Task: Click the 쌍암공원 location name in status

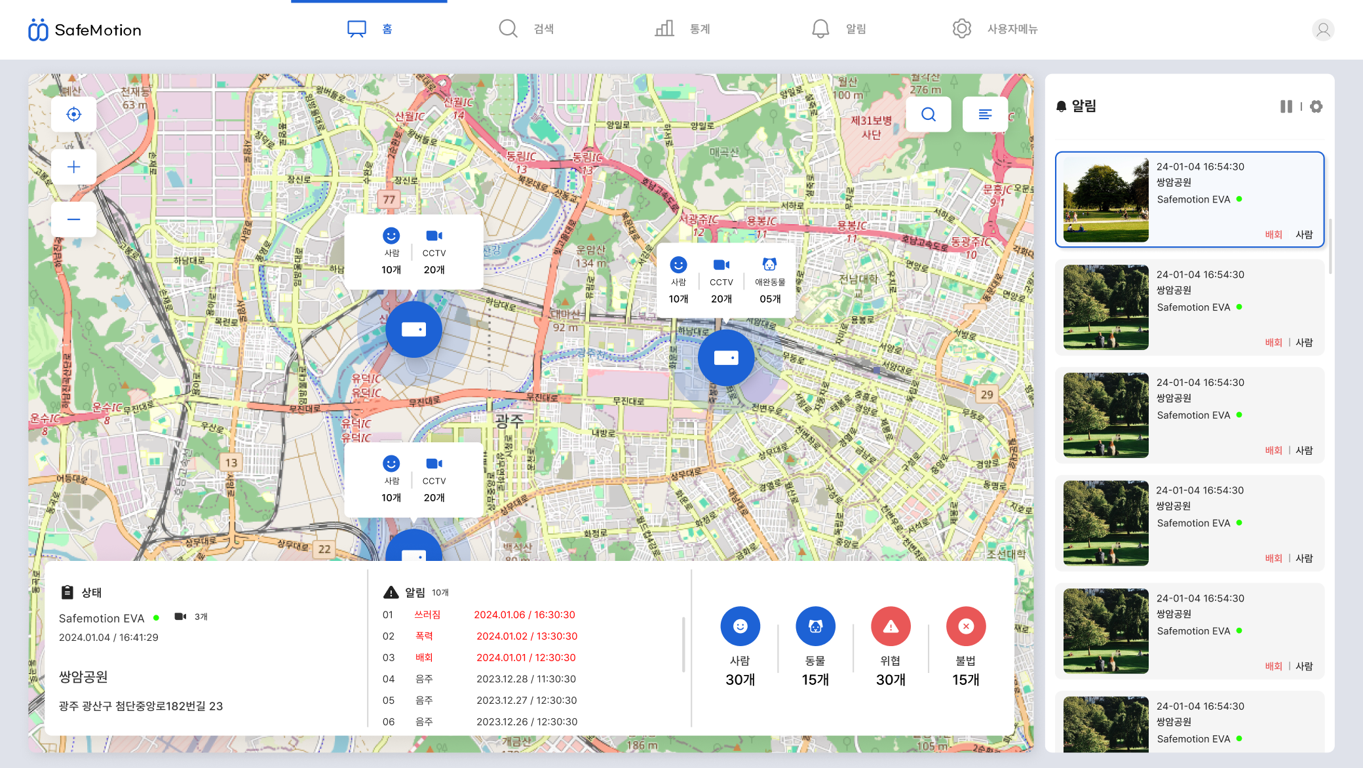Action: pyautogui.click(x=83, y=677)
